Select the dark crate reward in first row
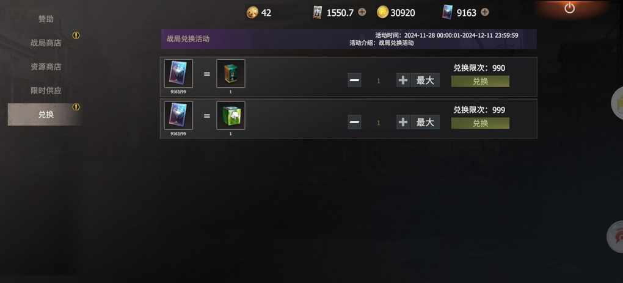623x283 pixels. point(231,73)
